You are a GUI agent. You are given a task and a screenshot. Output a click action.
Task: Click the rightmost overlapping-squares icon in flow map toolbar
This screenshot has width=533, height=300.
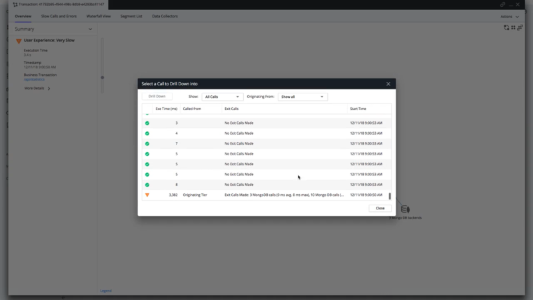click(520, 27)
